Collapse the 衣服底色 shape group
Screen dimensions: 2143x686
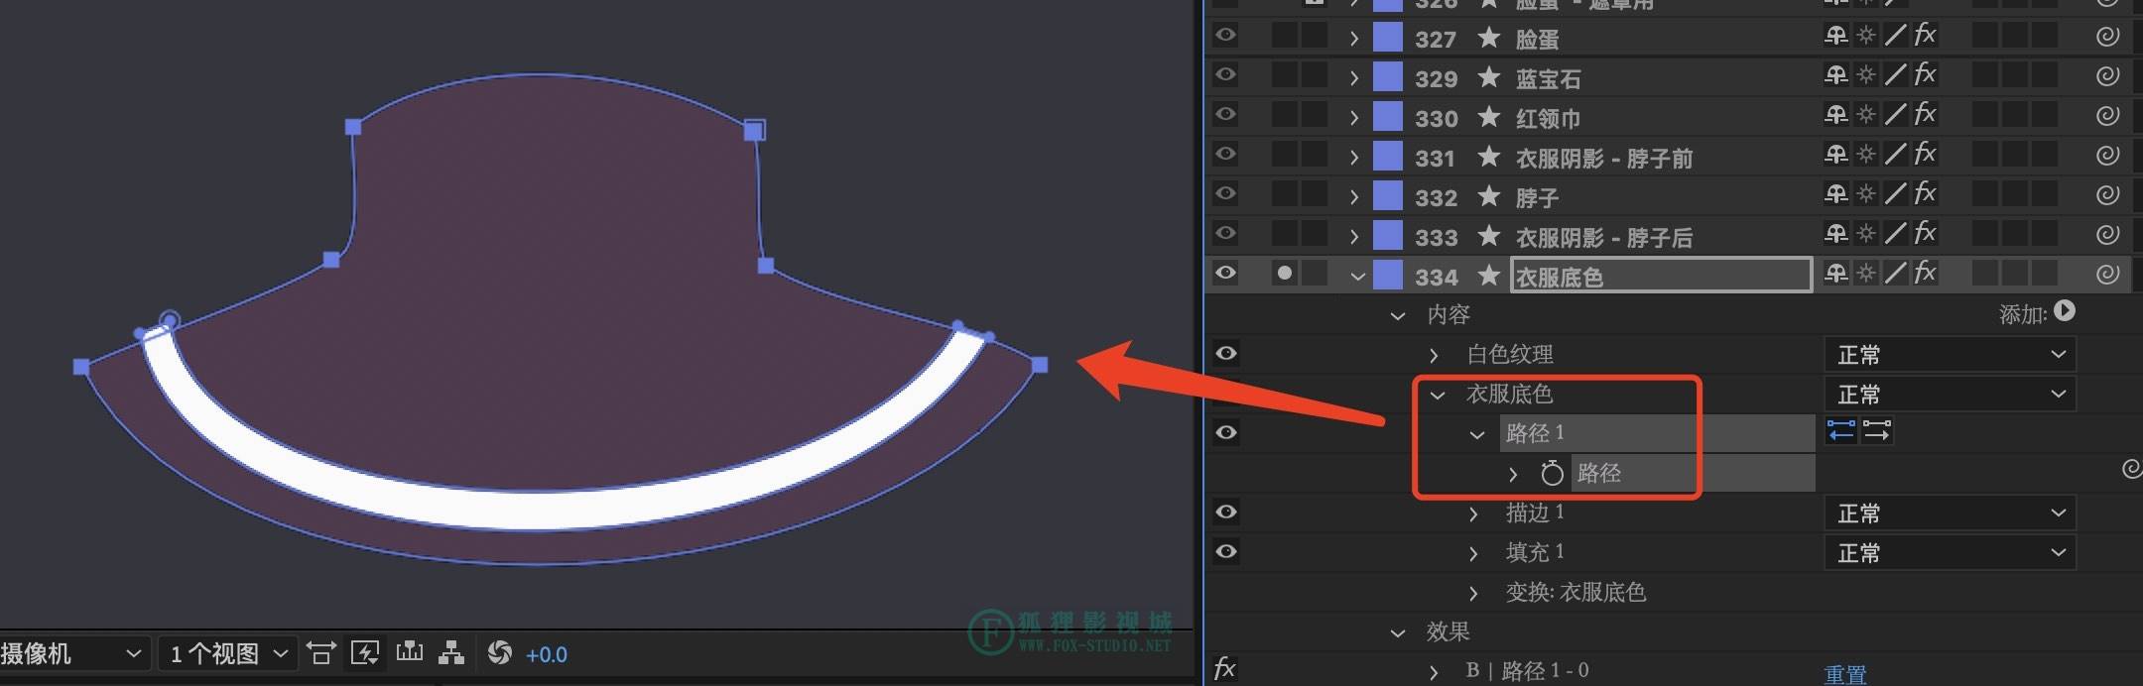[x=1438, y=396]
